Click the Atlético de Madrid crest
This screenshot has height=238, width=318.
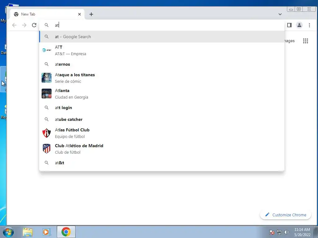(47, 149)
